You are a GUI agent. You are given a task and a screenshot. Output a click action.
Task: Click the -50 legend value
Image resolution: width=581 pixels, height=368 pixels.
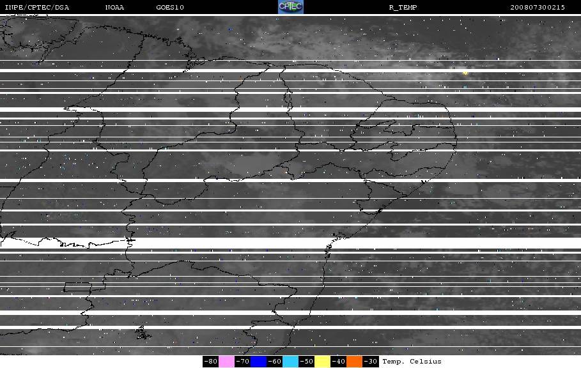[x=306, y=362]
